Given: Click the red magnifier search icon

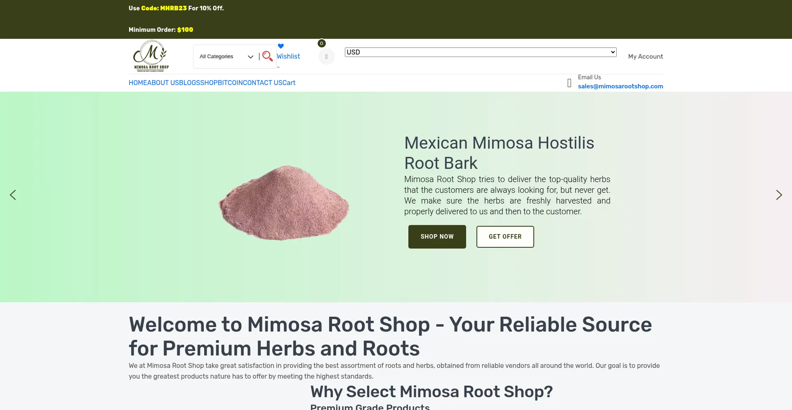Looking at the screenshot, I should click(267, 56).
